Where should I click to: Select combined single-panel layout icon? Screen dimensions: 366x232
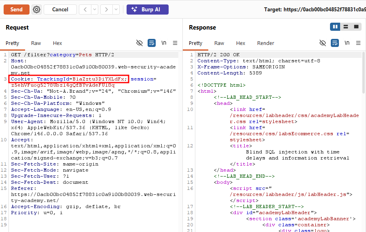[356, 27]
